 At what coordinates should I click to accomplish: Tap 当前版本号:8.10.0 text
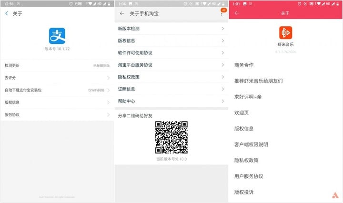tap(171, 159)
